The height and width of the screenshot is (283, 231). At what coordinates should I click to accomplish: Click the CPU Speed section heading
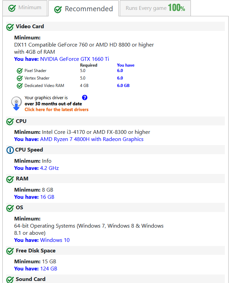[x=29, y=149]
